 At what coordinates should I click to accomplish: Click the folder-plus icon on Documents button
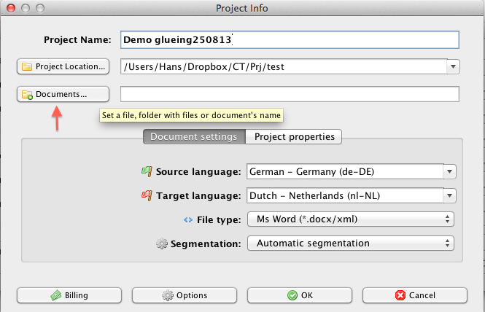27,95
